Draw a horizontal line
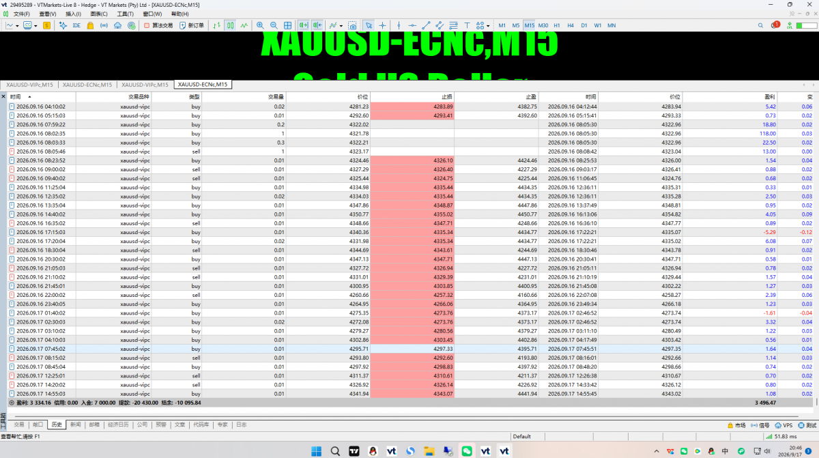 413,25
